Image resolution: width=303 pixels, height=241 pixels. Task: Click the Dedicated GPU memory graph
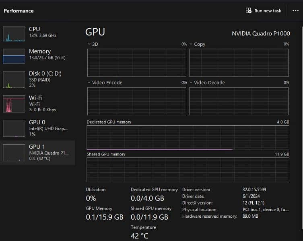(188, 137)
